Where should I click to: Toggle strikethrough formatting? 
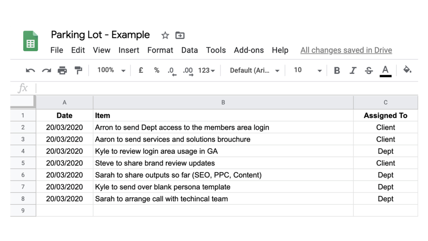[369, 70]
